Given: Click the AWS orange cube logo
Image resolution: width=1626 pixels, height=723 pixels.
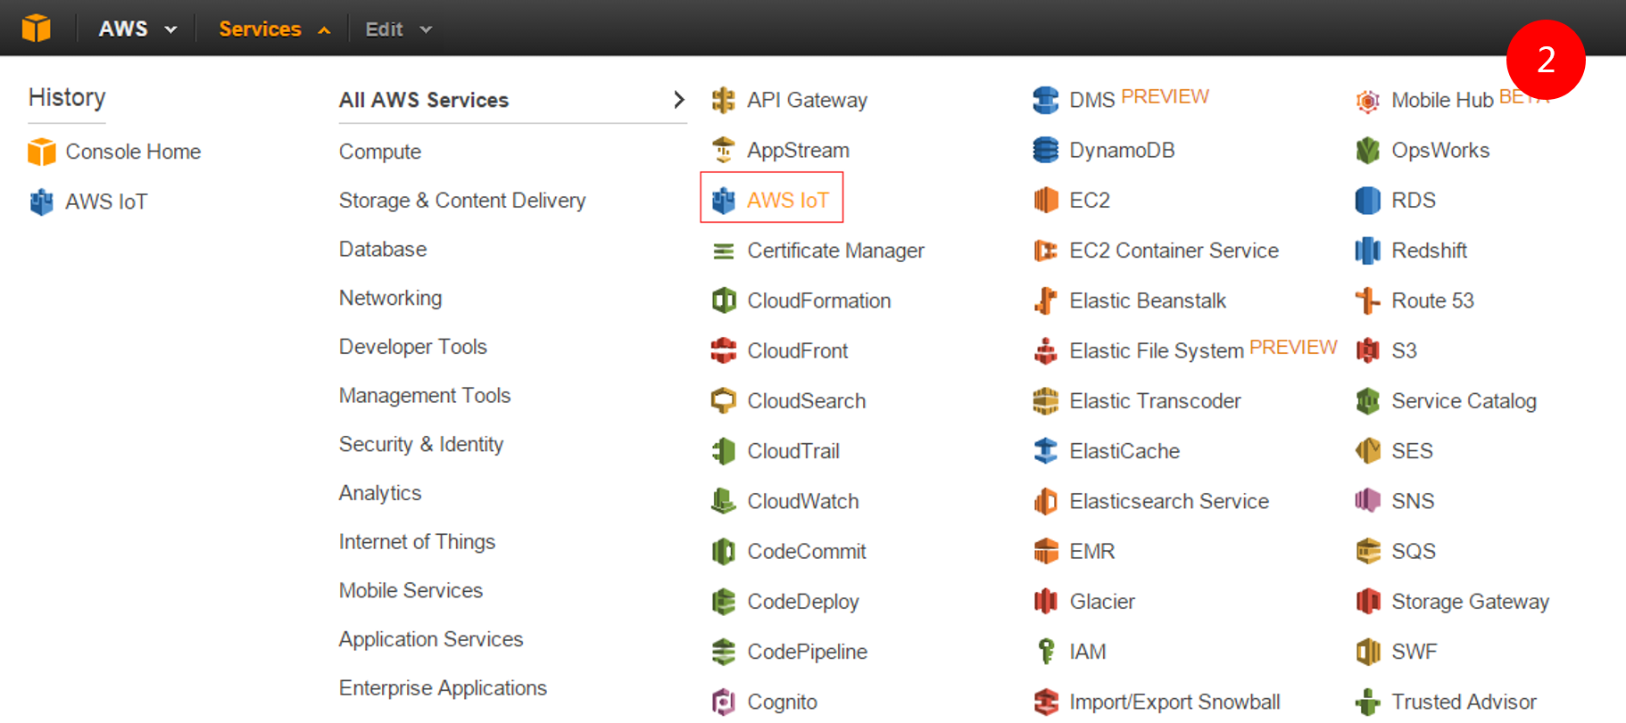Looking at the screenshot, I should click(x=37, y=29).
